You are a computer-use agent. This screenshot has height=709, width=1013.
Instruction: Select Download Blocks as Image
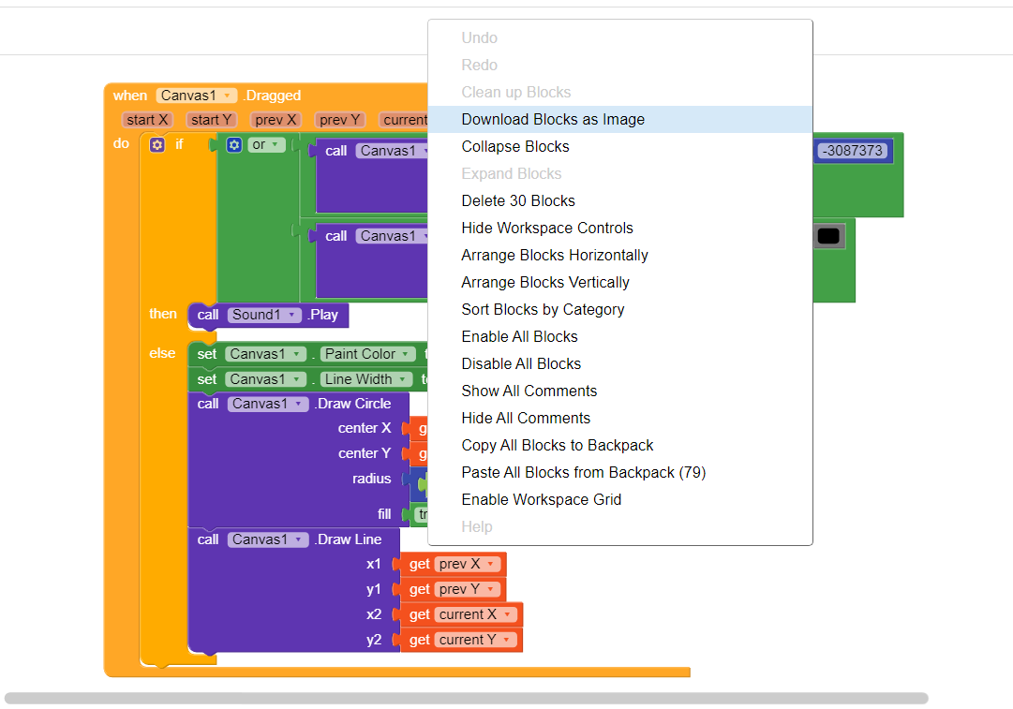click(x=553, y=120)
